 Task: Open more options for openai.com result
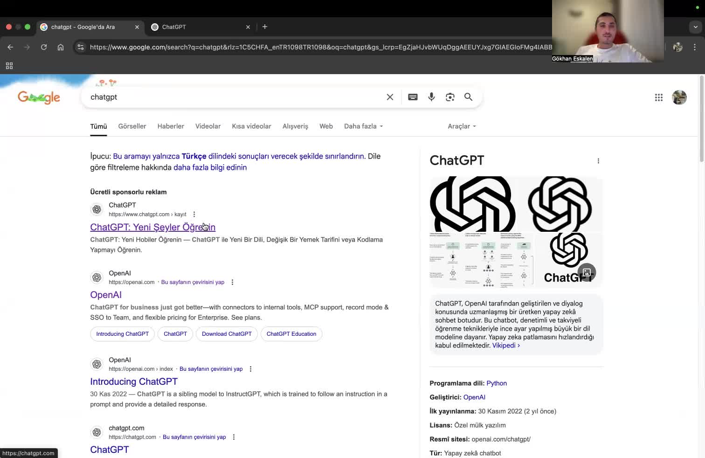pyautogui.click(x=232, y=282)
